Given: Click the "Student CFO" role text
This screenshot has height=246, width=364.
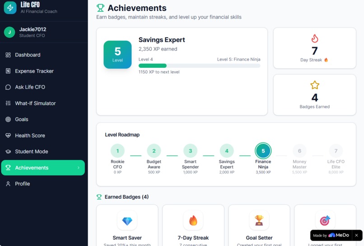Looking at the screenshot, I should point(32,36).
